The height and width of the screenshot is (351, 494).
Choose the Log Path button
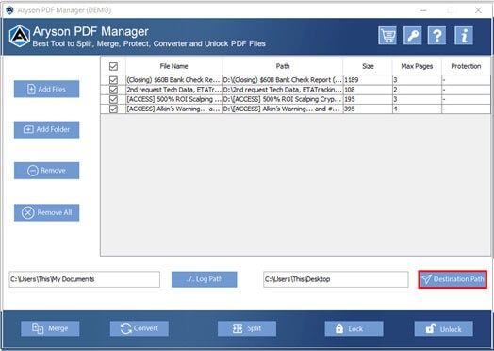(205, 279)
